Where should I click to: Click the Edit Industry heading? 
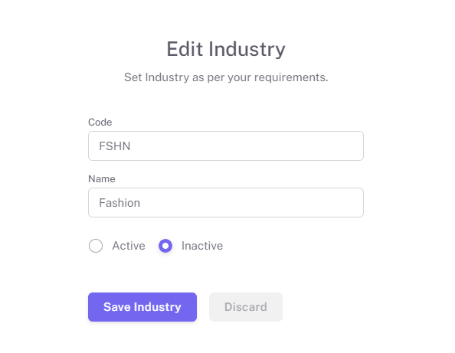(226, 49)
